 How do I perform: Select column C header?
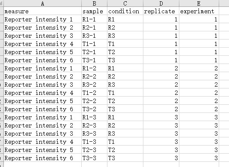(x=125, y=3)
